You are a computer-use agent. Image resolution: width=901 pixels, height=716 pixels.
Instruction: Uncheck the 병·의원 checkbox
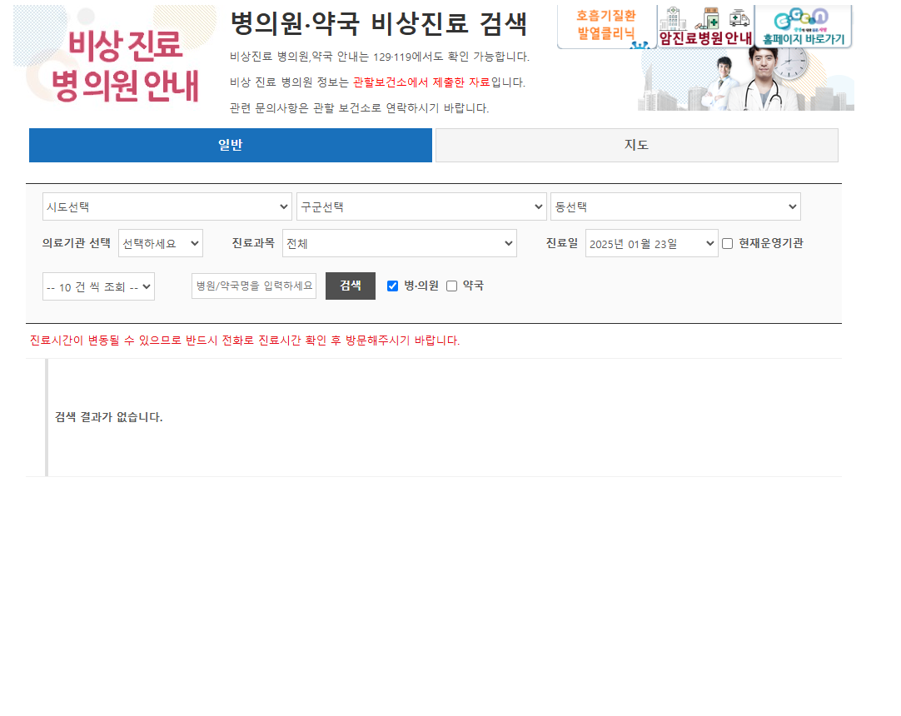[x=392, y=286]
